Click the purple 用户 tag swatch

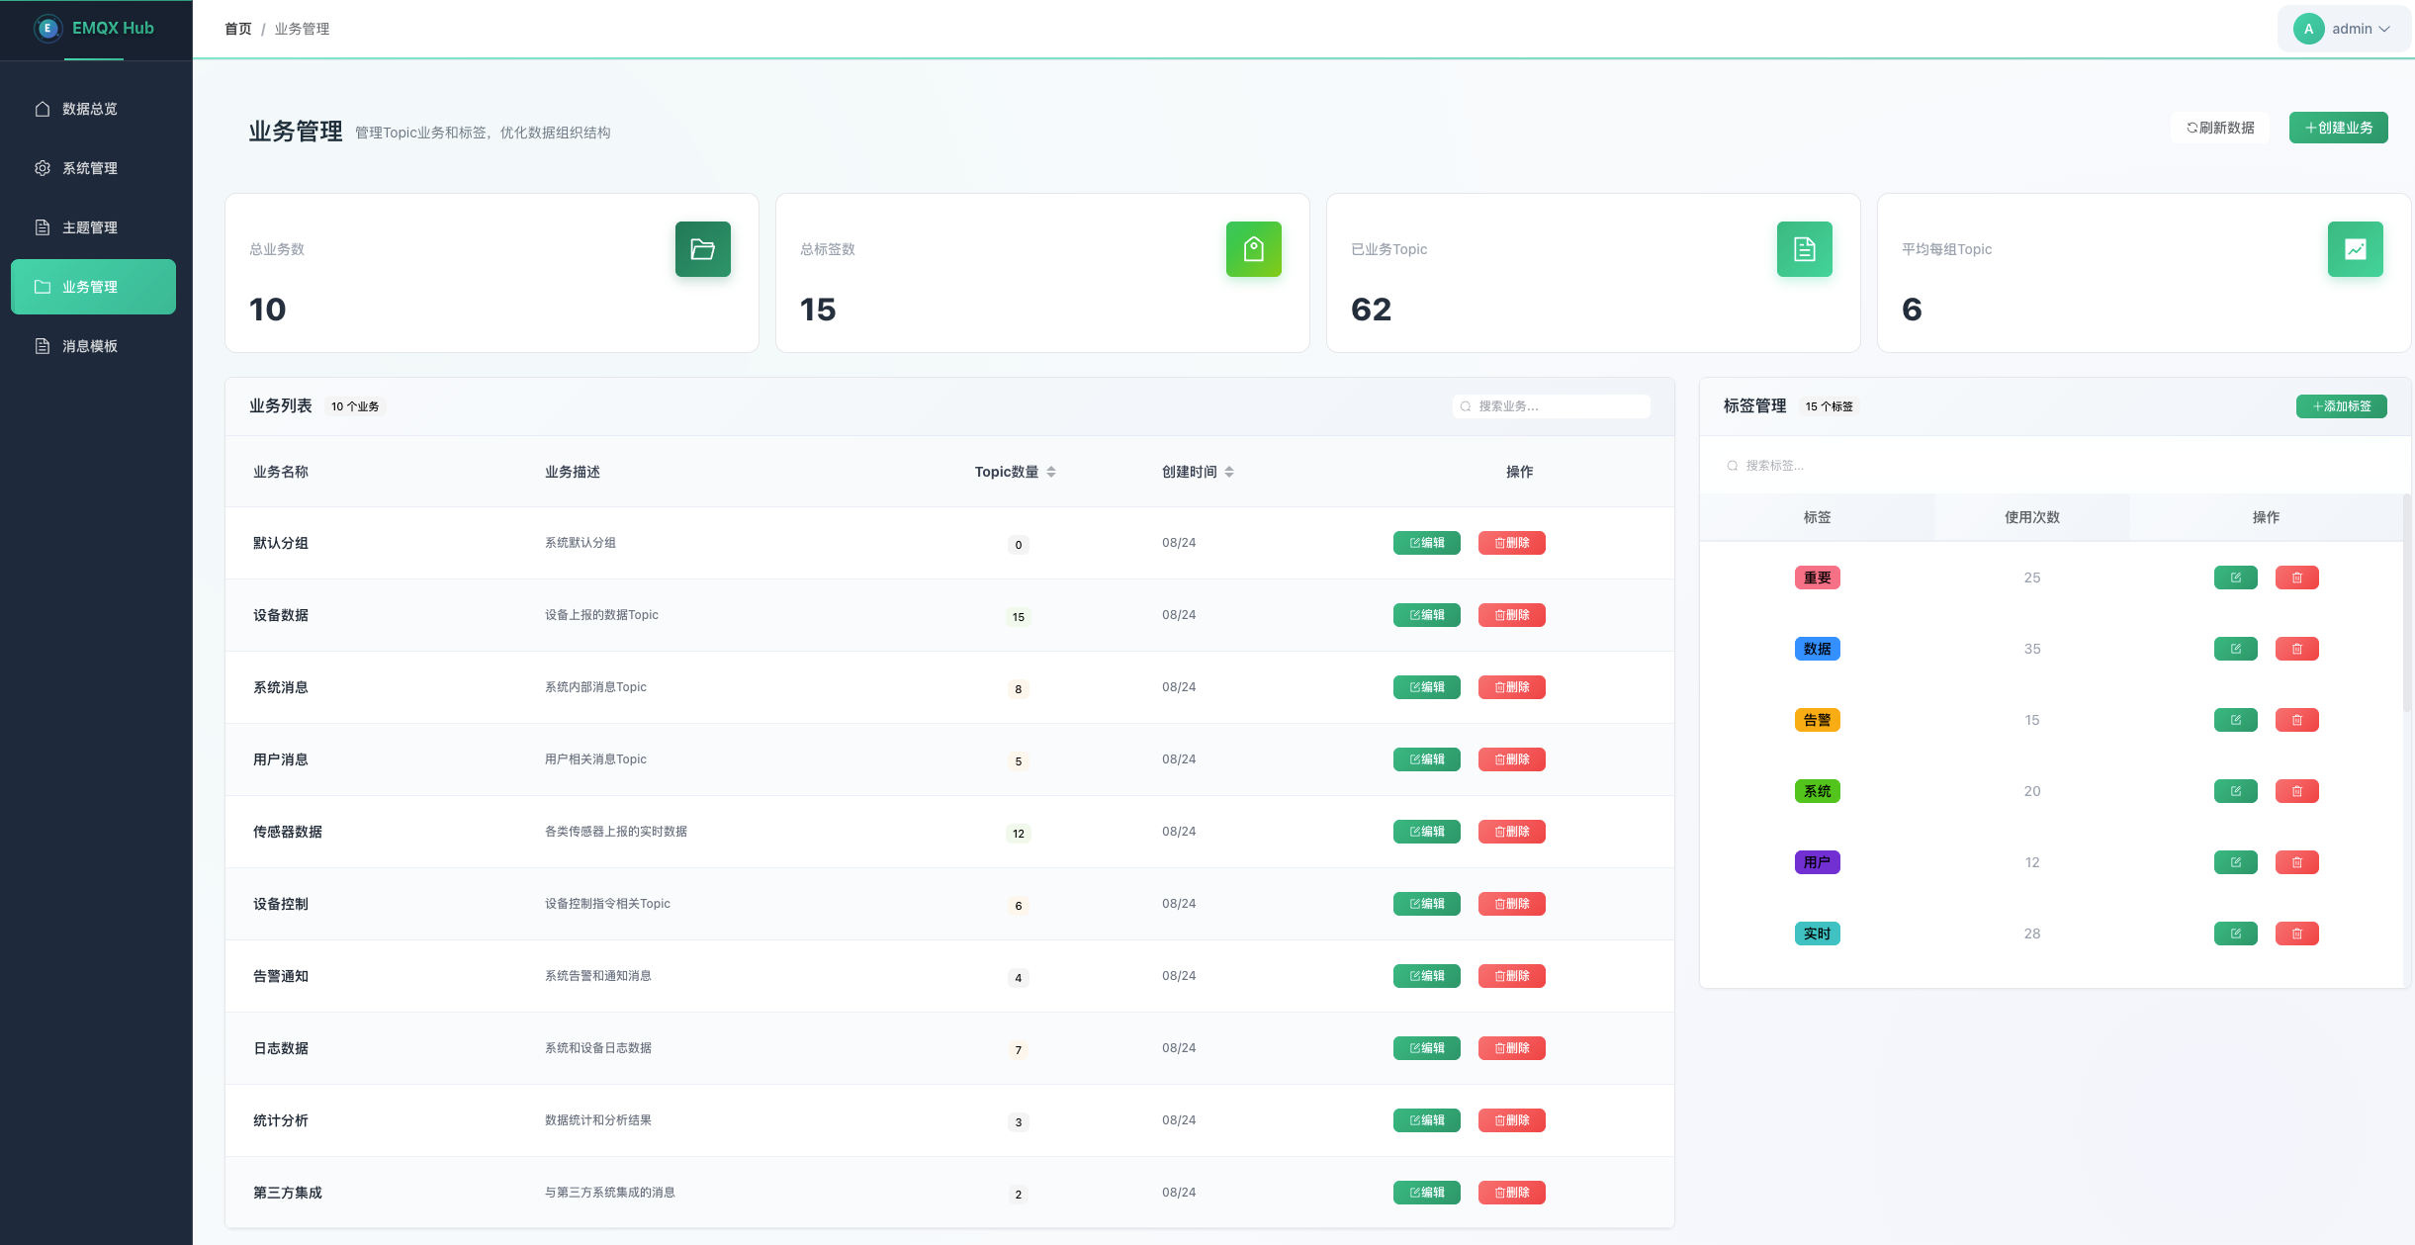(x=1817, y=862)
